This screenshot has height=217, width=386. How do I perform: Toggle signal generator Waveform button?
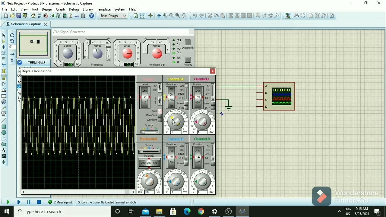pyautogui.click(x=188, y=42)
